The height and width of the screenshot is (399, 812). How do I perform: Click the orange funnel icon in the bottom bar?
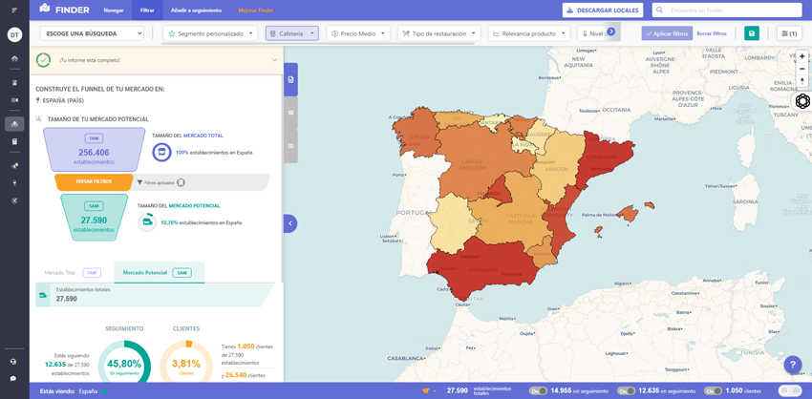tap(427, 390)
